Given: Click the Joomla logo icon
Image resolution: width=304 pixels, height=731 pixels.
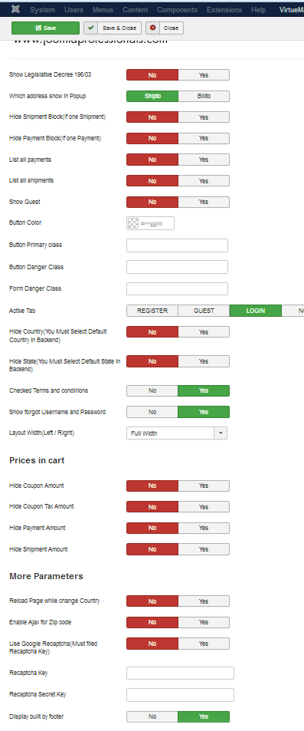Looking at the screenshot, I should point(16,9).
